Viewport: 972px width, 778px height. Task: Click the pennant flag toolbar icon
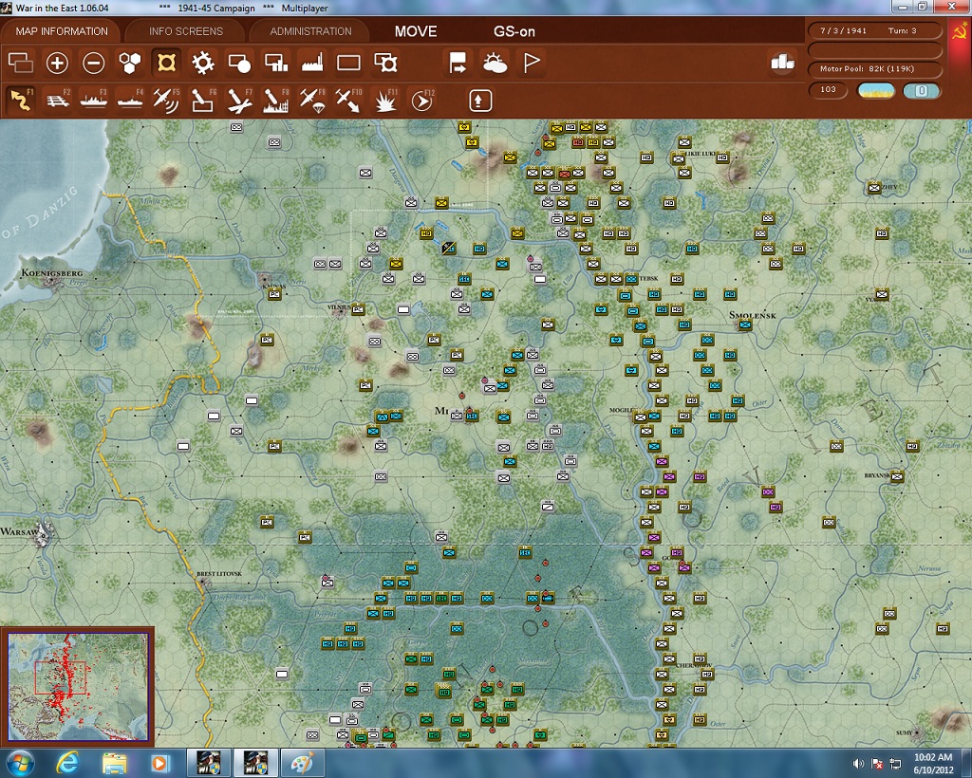click(x=532, y=63)
